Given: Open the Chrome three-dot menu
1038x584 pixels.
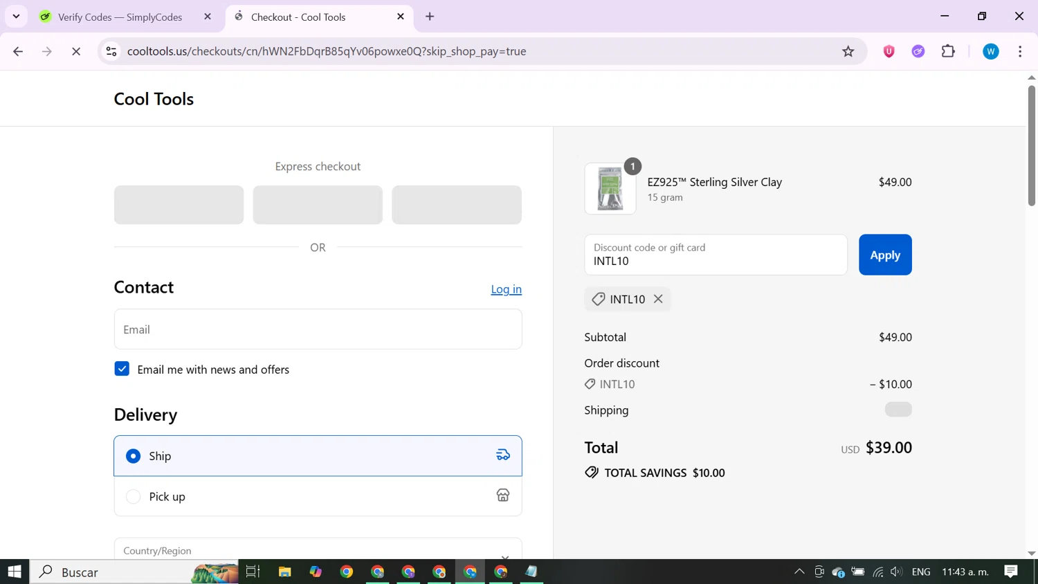Looking at the screenshot, I should [1020, 51].
